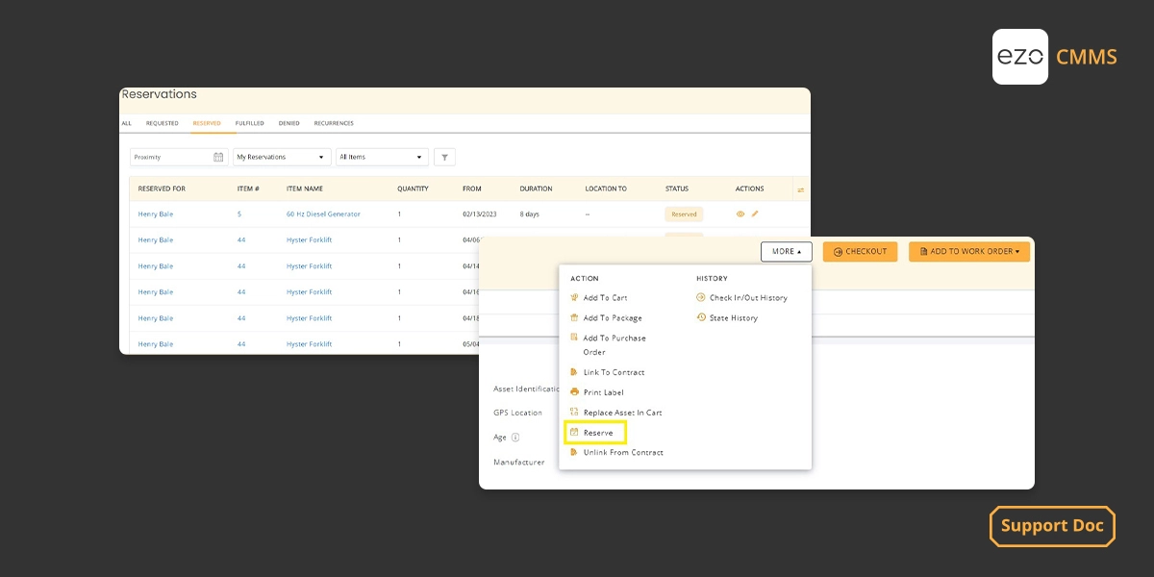
Task: Click the Replace Asset In Cart icon
Action: click(x=574, y=412)
